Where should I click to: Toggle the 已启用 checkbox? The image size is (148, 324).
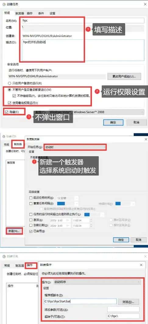(x=31, y=231)
